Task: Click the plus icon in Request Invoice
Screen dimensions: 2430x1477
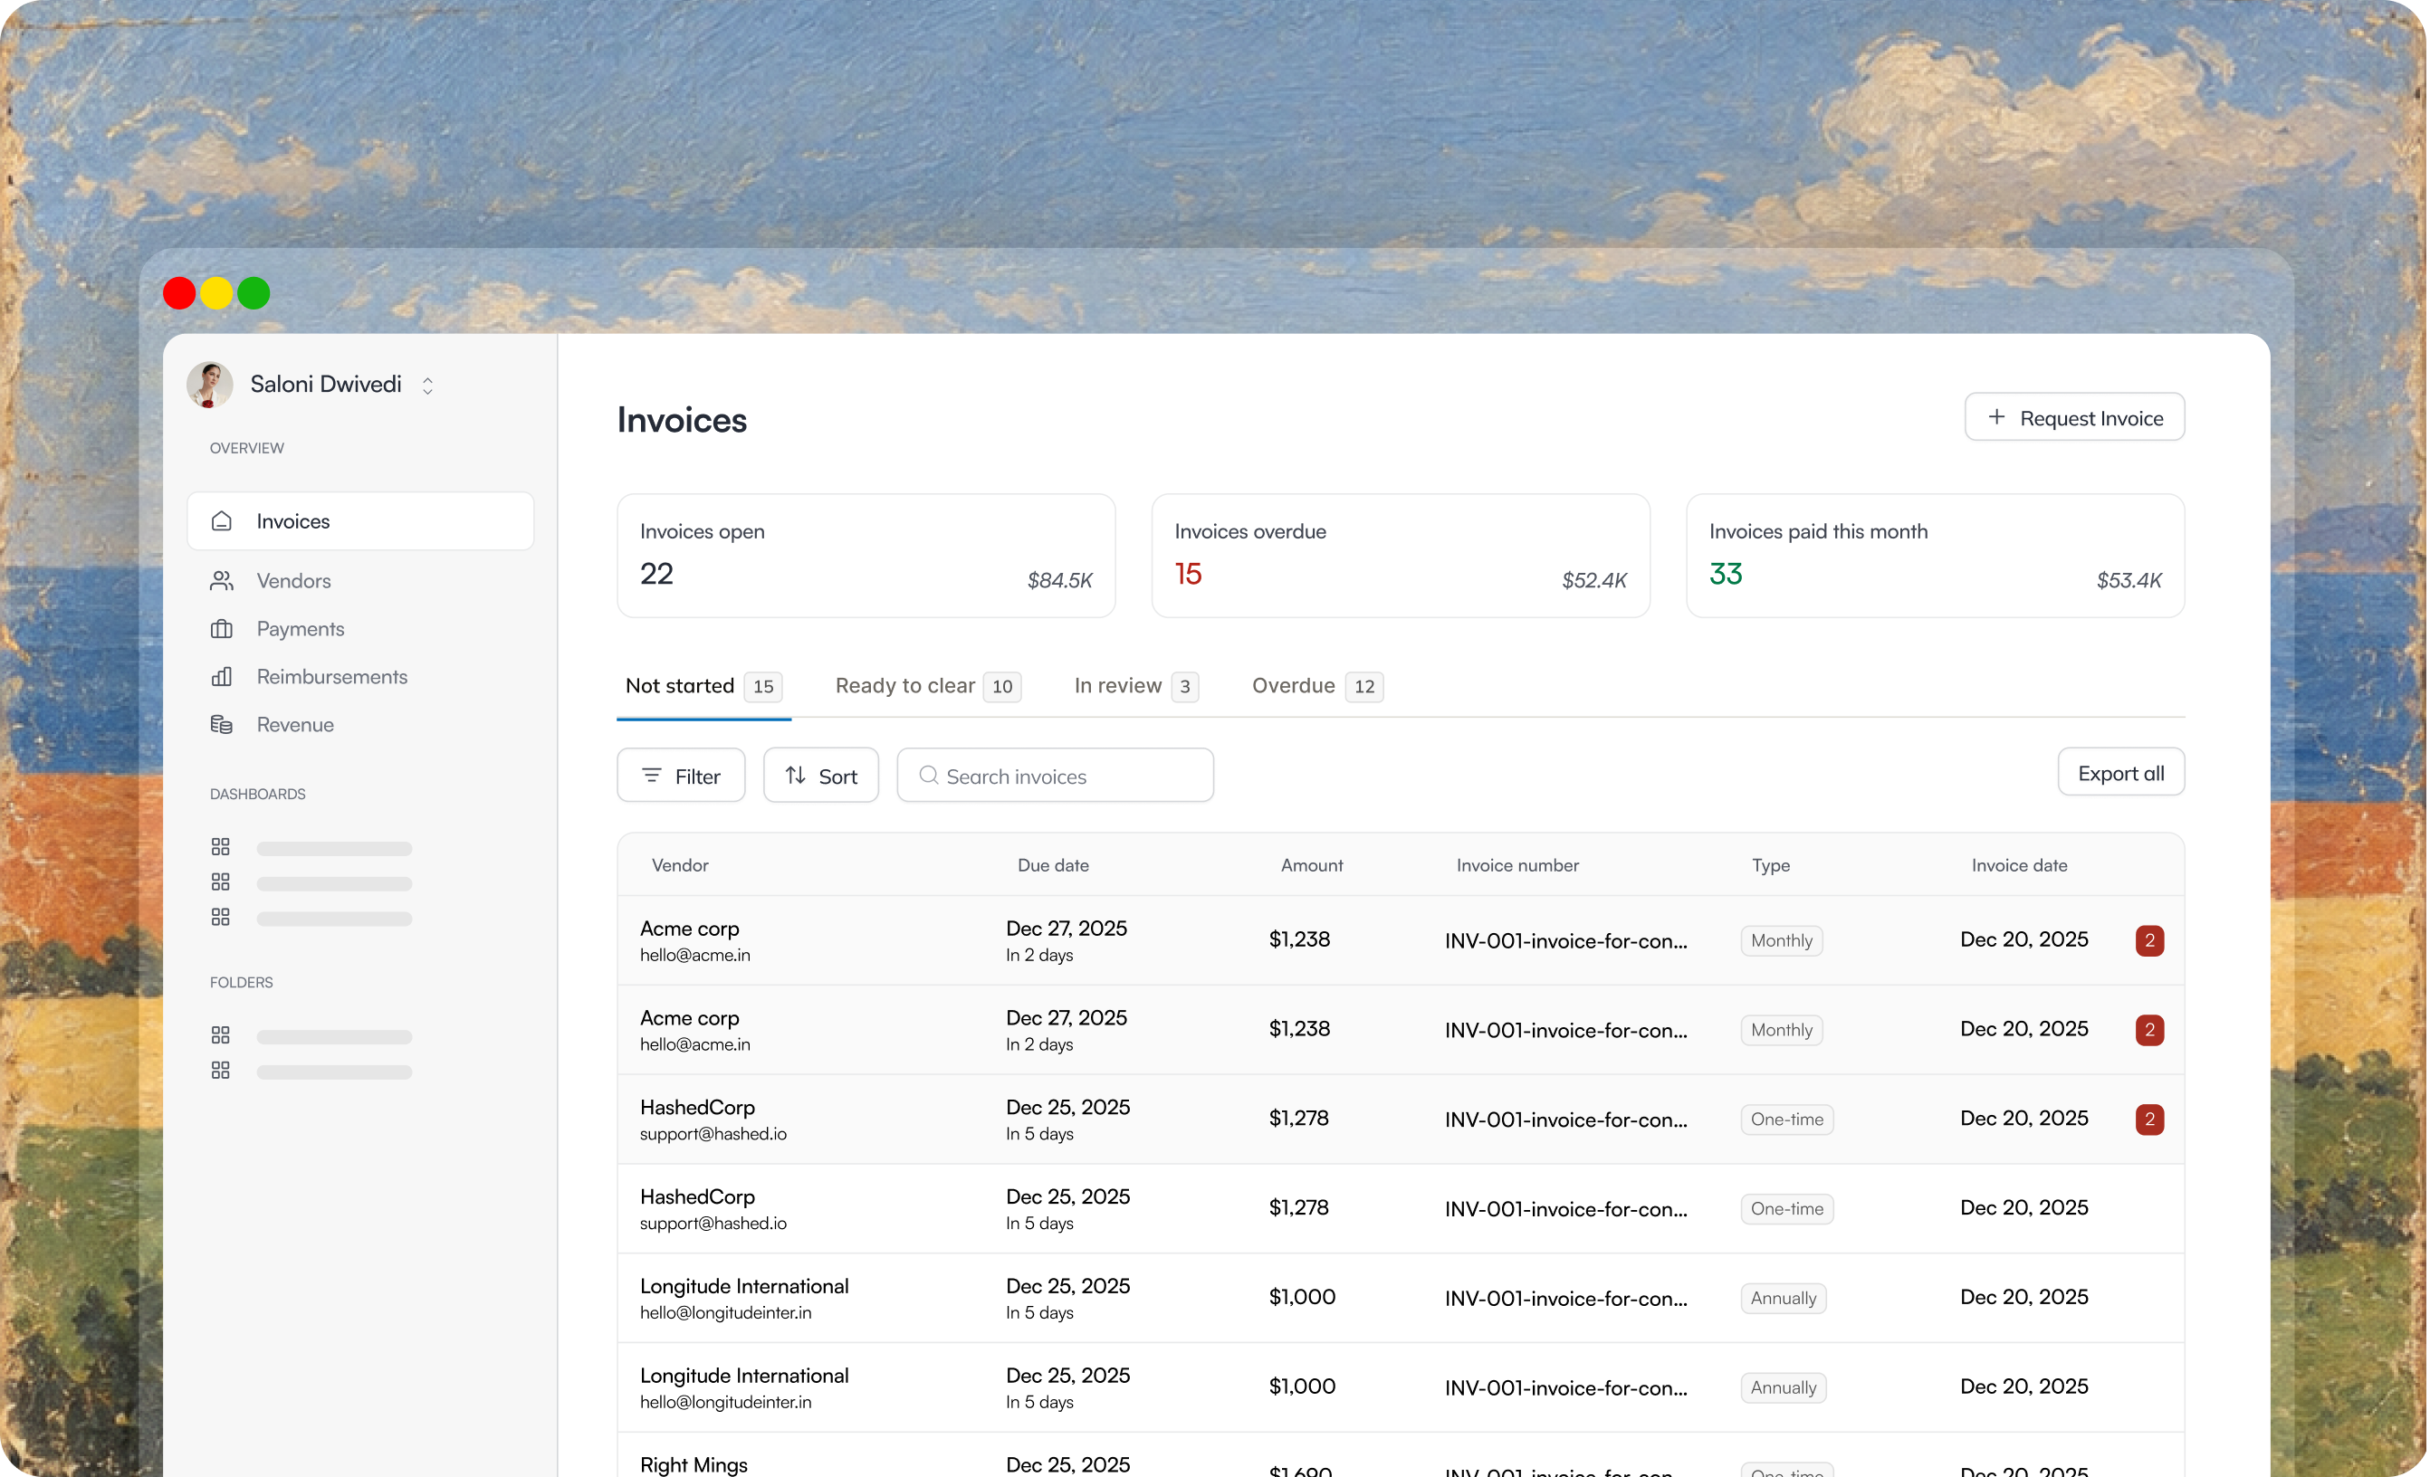Action: point(1996,417)
